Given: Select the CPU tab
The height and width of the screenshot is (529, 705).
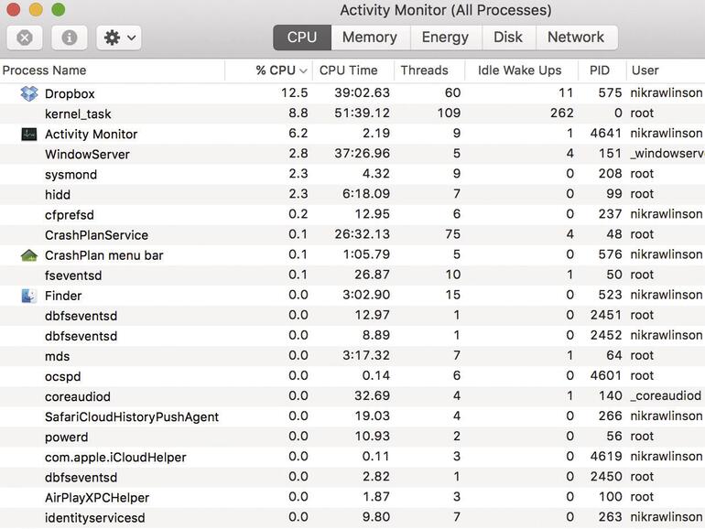Looking at the screenshot, I should (302, 38).
